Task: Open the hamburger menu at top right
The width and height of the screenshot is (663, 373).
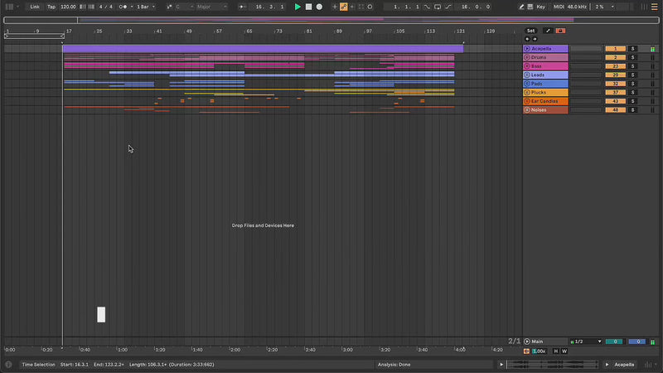Action: coord(654,7)
